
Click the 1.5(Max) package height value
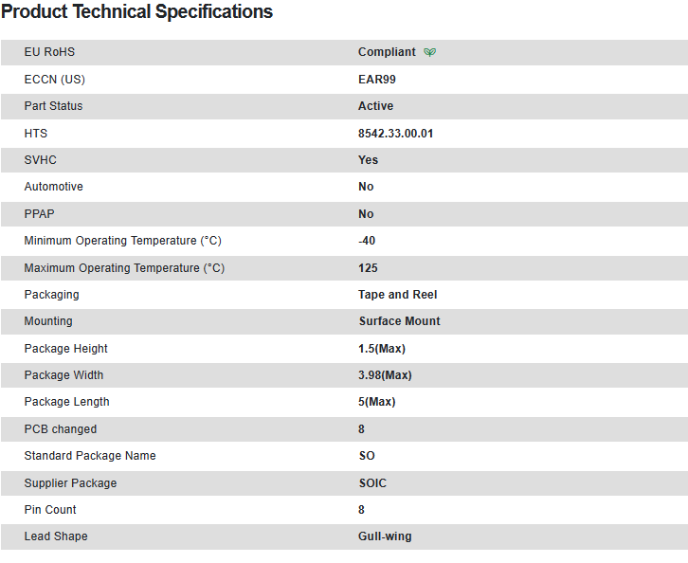(382, 349)
